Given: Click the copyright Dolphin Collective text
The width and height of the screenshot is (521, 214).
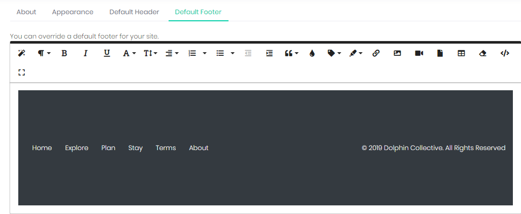Looking at the screenshot, I should point(434,148).
